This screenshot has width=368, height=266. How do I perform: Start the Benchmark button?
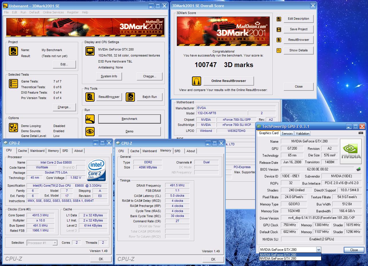129,119
